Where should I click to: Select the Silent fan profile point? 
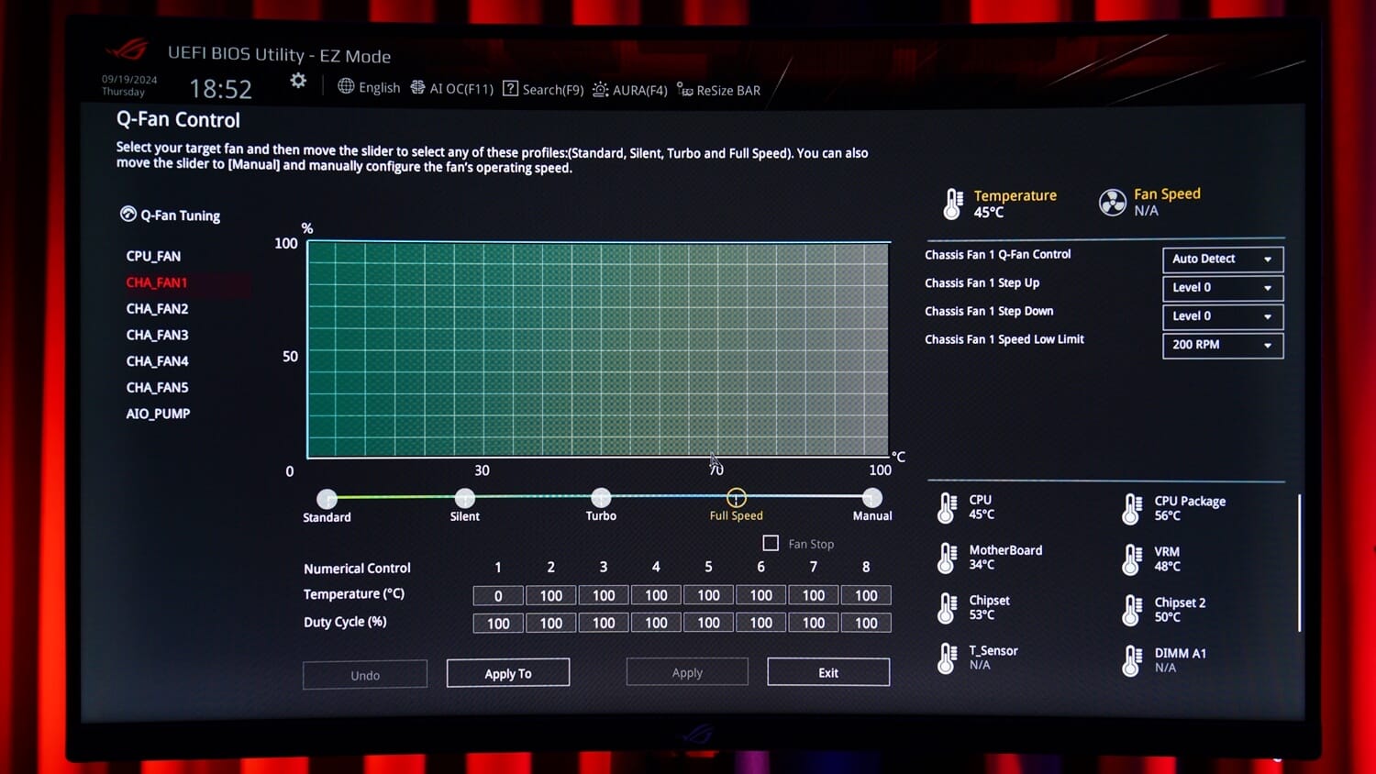pyautogui.click(x=465, y=498)
